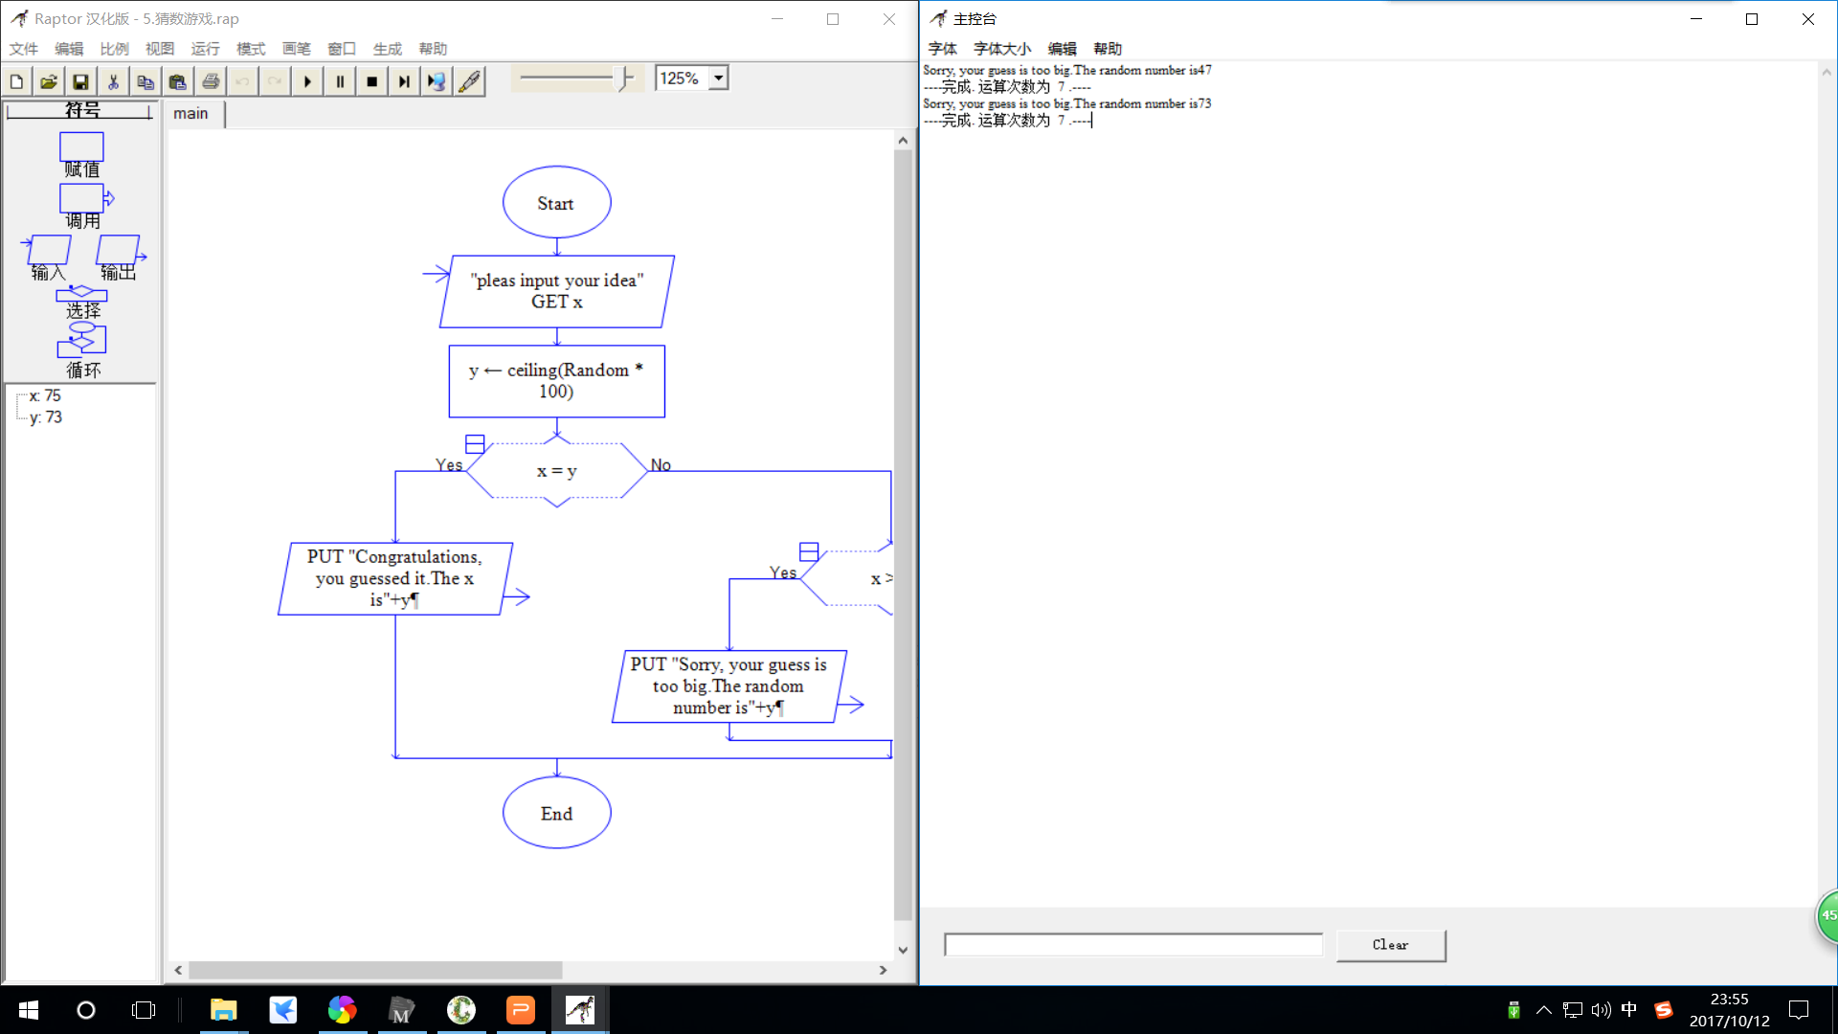Click the flowchart vertical scrollbar
1838x1034 pixels.
pyautogui.click(x=903, y=536)
